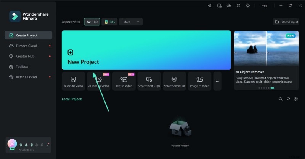The width and height of the screenshot is (305, 159).
Task: Expand the More aspect ratio dropdown
Action: tap(131, 22)
